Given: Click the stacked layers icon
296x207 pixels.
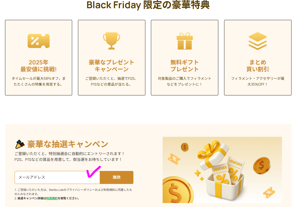Looking at the screenshot, I should click(x=258, y=41).
